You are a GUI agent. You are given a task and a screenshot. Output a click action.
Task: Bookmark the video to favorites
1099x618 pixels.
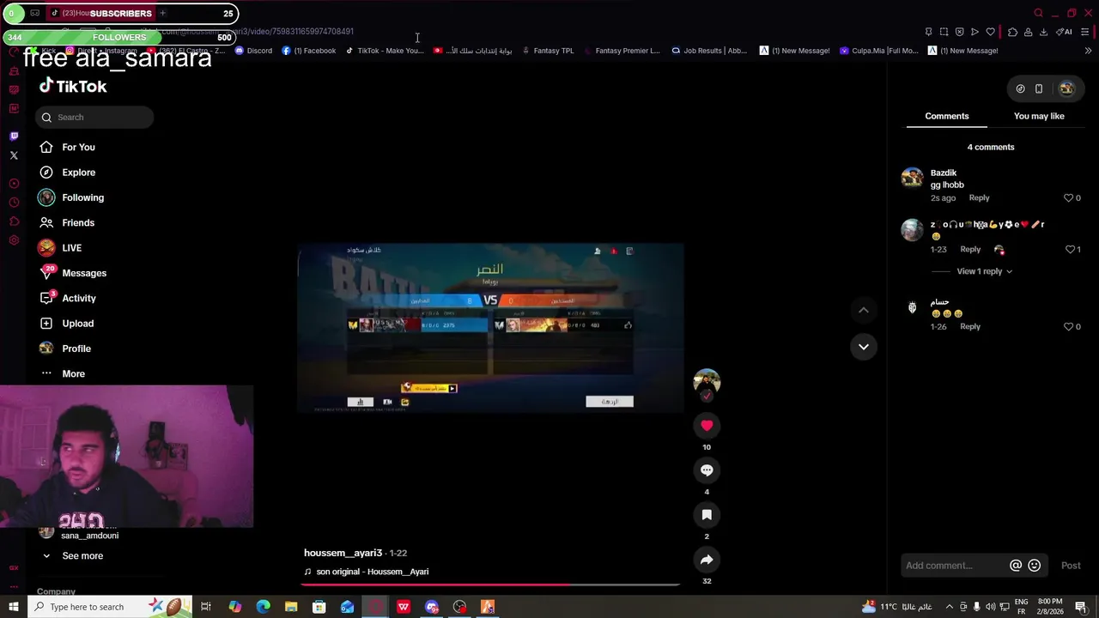[707, 514]
